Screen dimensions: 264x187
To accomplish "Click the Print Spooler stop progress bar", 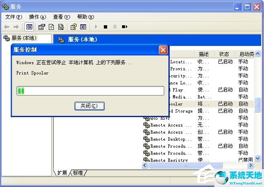I will tap(90, 91).
